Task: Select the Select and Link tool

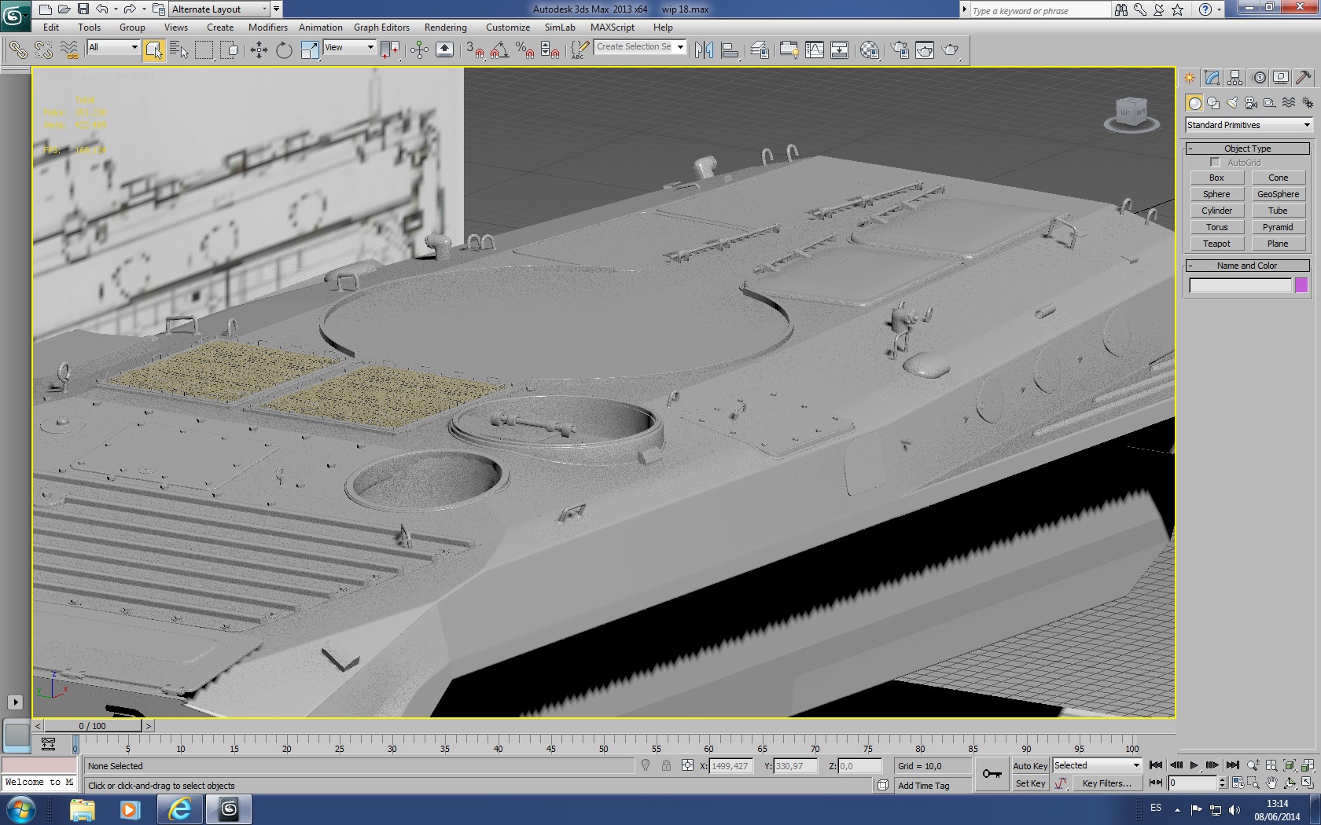Action: click(17, 50)
